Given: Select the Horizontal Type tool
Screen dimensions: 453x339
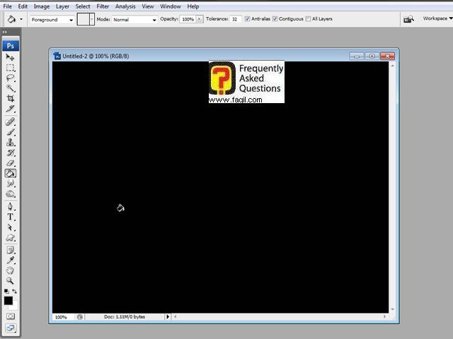Looking at the screenshot, I should 11,217.
